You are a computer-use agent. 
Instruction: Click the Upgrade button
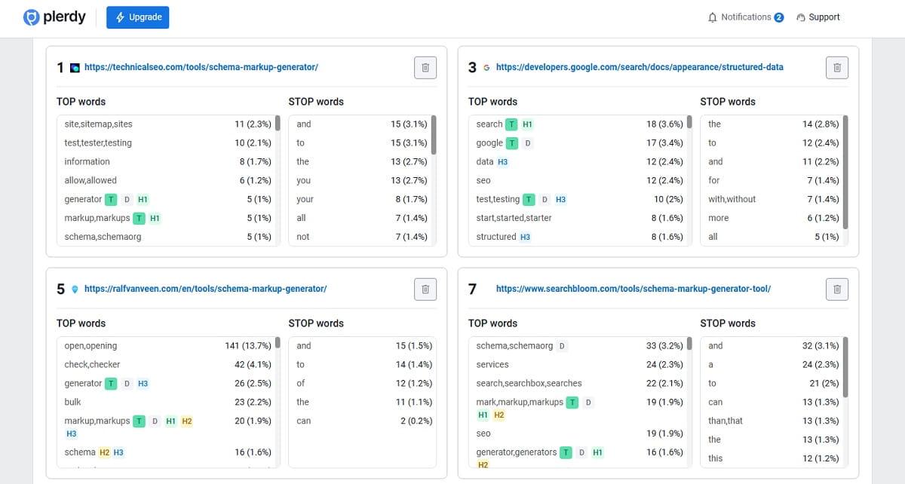click(137, 17)
